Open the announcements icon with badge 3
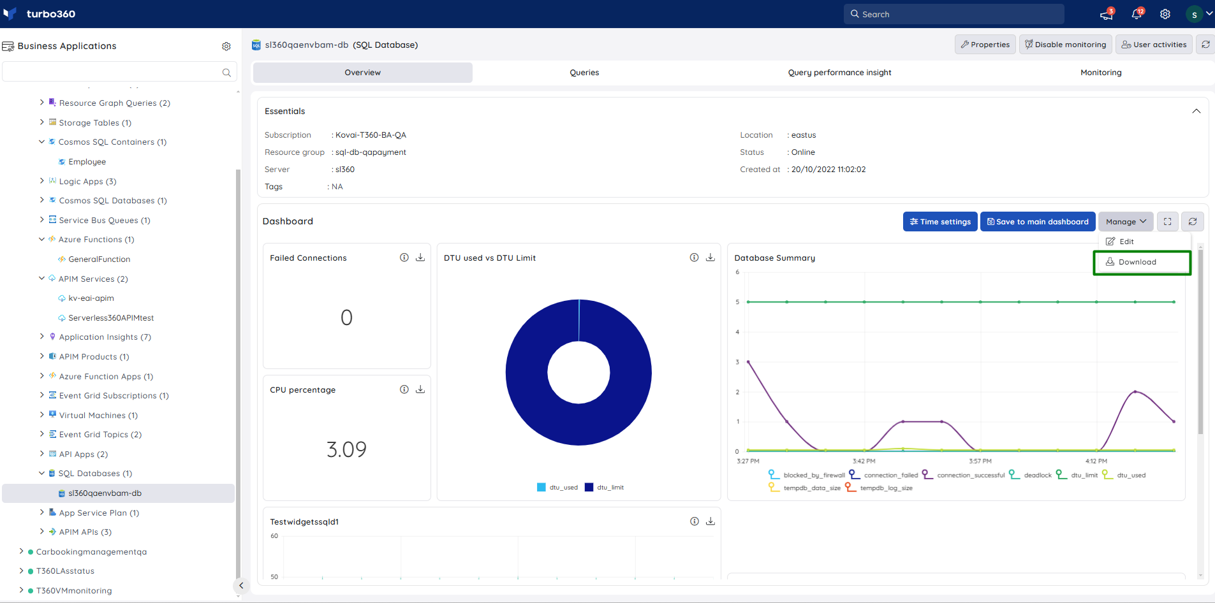1215x603 pixels. pos(1107,14)
